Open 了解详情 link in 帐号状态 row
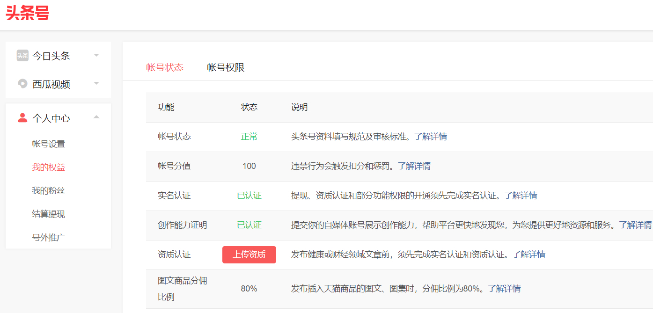This screenshot has height=313, width=653. [431, 137]
